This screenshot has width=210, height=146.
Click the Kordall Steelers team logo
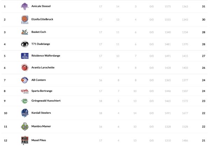[x=24, y=113]
